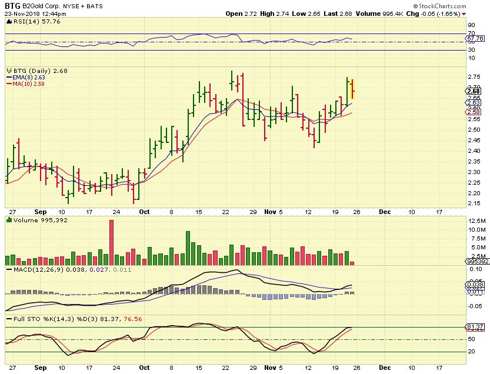Click the Volume 995,392 legend text
This screenshot has width=490, height=374.
click(41, 221)
